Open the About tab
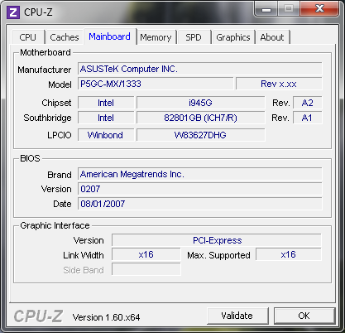 point(272,37)
